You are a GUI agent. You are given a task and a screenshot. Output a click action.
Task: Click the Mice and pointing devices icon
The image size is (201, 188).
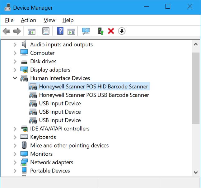point(24,145)
